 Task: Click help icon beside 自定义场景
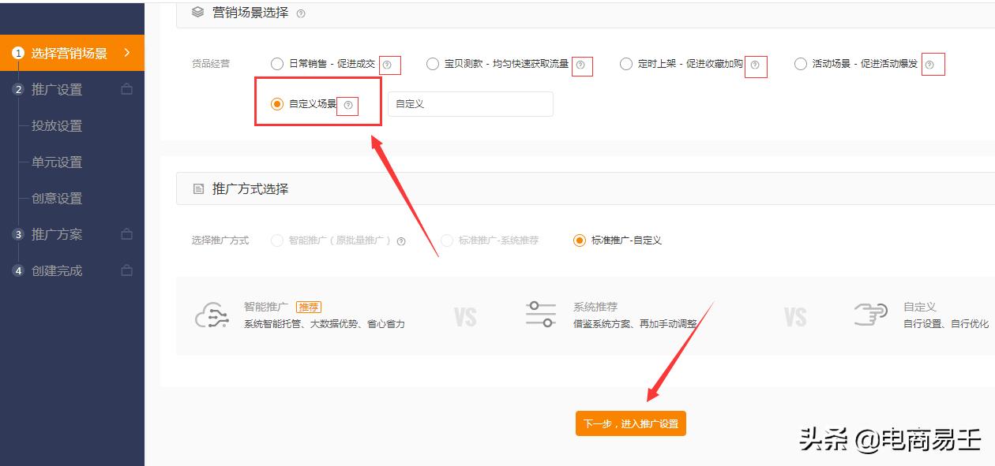(x=350, y=104)
